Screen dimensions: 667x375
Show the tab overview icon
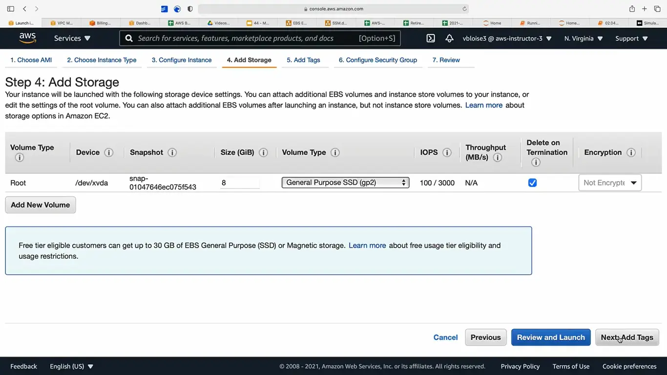click(657, 9)
